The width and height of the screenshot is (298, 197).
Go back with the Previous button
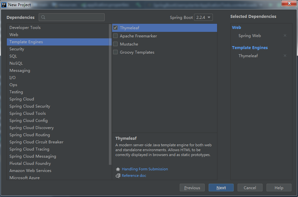click(x=192, y=188)
